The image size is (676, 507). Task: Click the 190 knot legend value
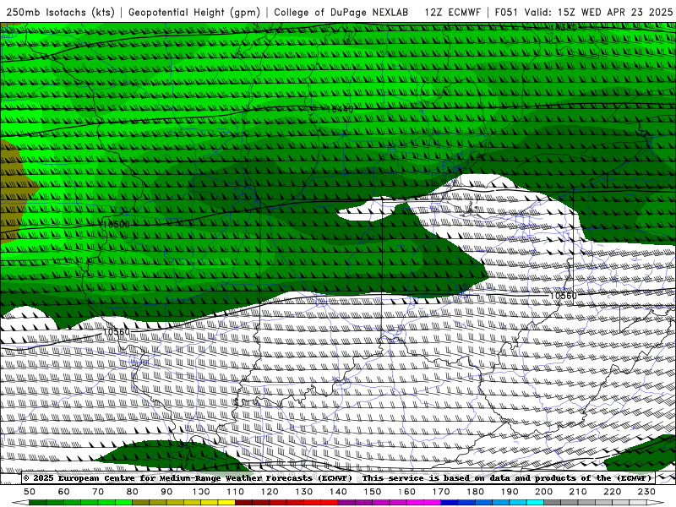(x=510, y=492)
